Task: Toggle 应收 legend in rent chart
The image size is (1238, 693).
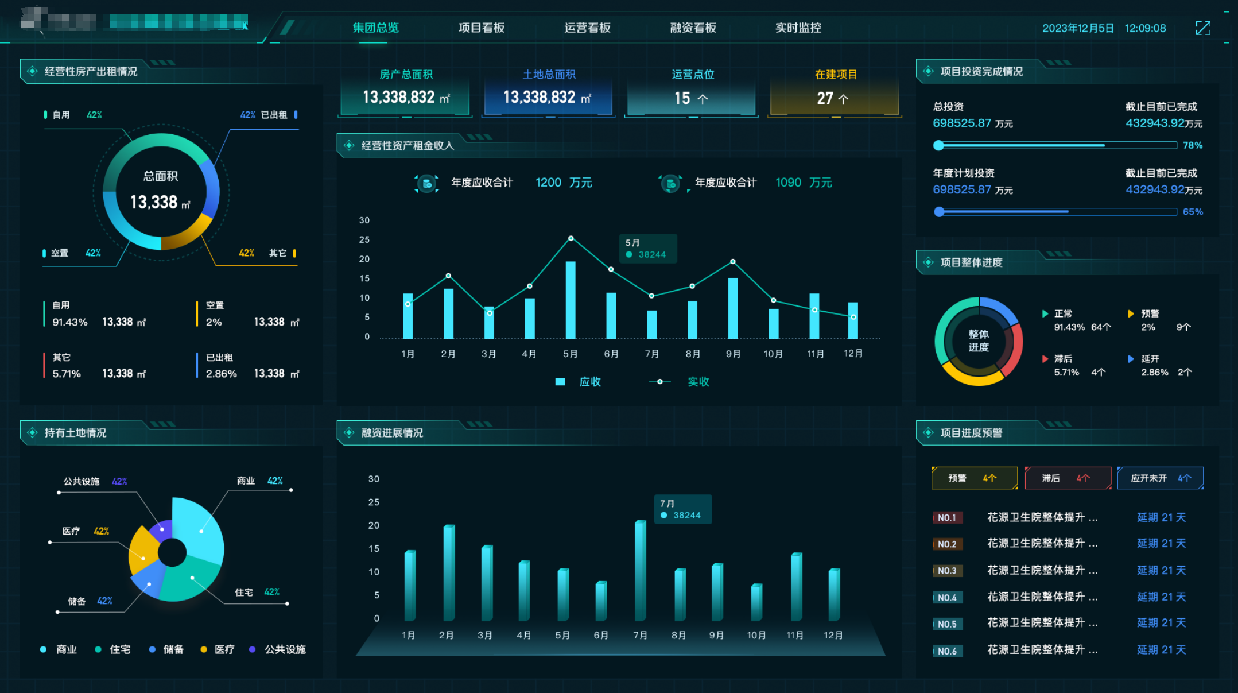Action: tap(578, 382)
